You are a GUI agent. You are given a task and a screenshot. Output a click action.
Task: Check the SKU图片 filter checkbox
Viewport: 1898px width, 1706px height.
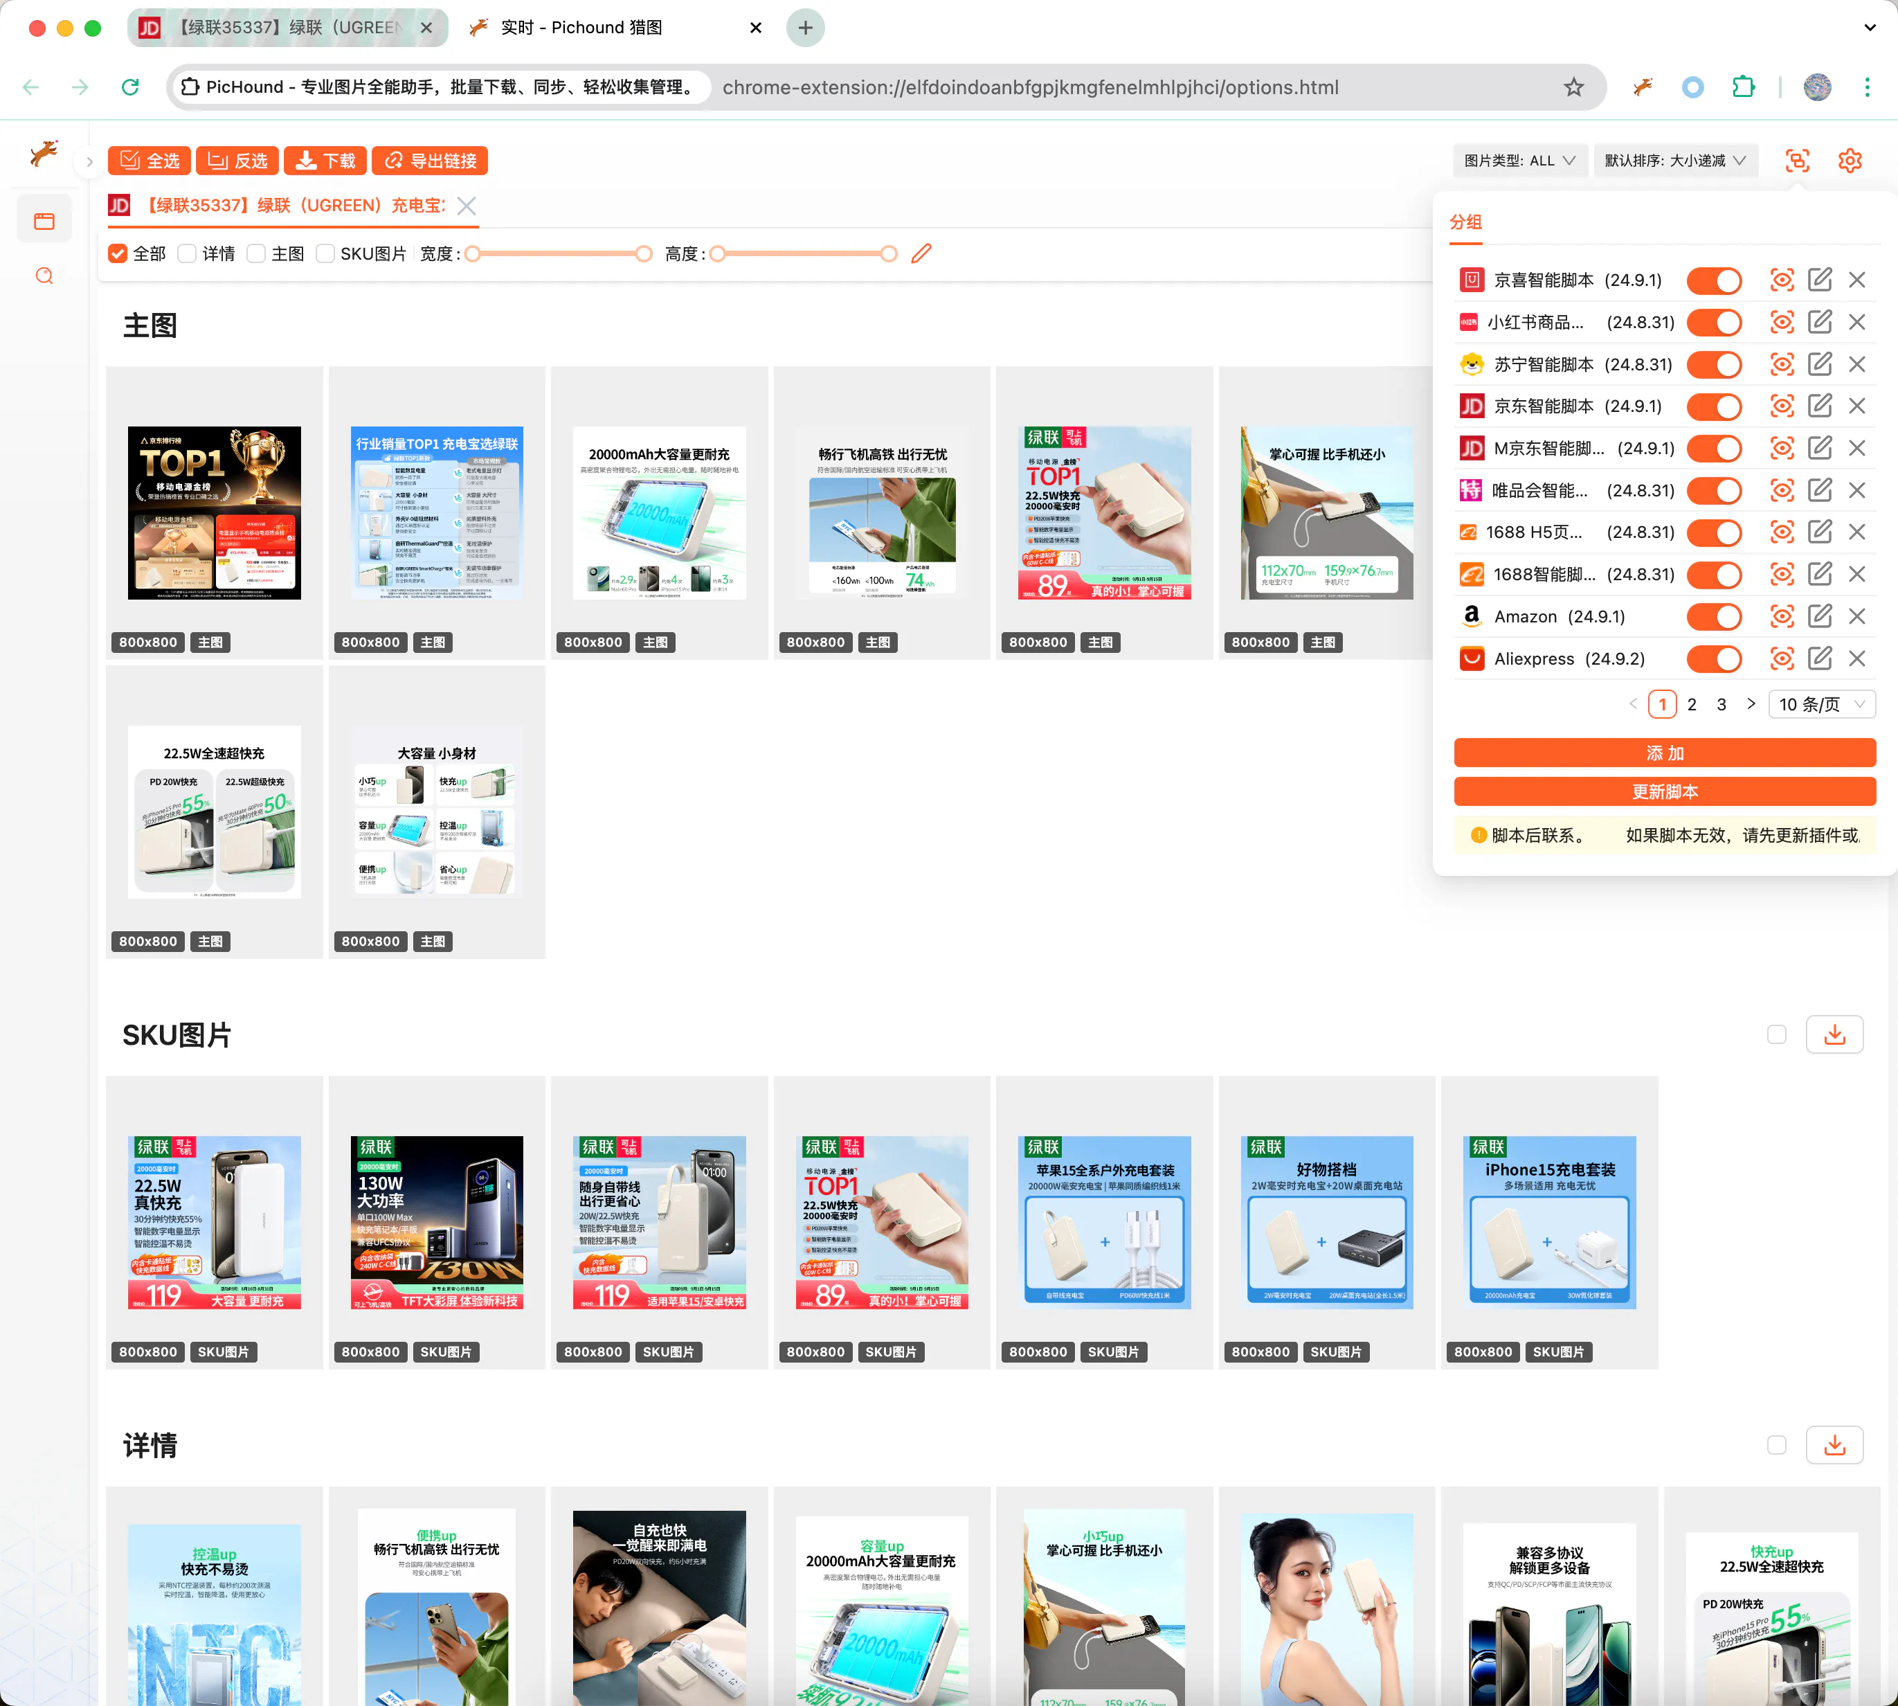click(x=325, y=253)
